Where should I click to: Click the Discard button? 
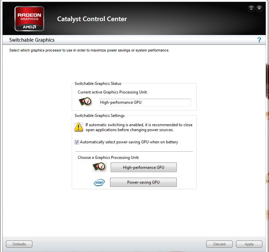pos(219,244)
